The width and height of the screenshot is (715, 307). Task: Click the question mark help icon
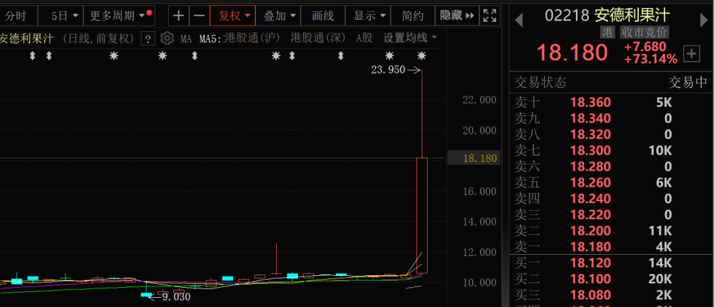click(148, 38)
